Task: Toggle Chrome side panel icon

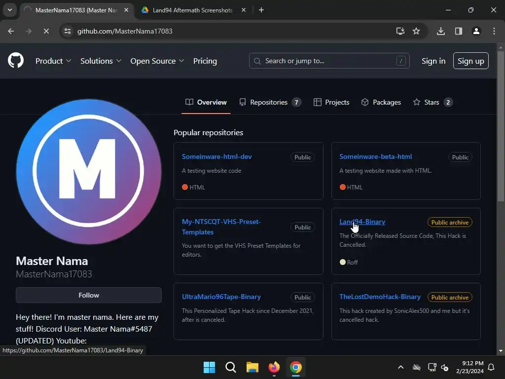Action: [459, 31]
